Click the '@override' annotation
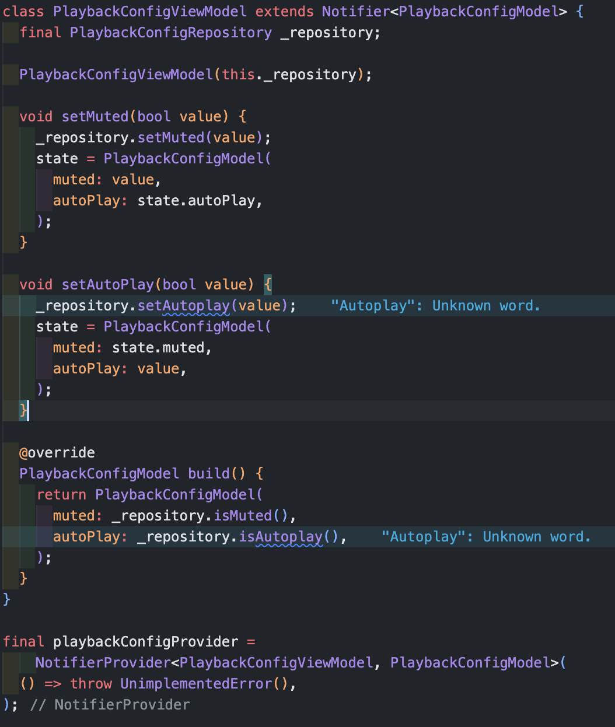 [x=57, y=452]
